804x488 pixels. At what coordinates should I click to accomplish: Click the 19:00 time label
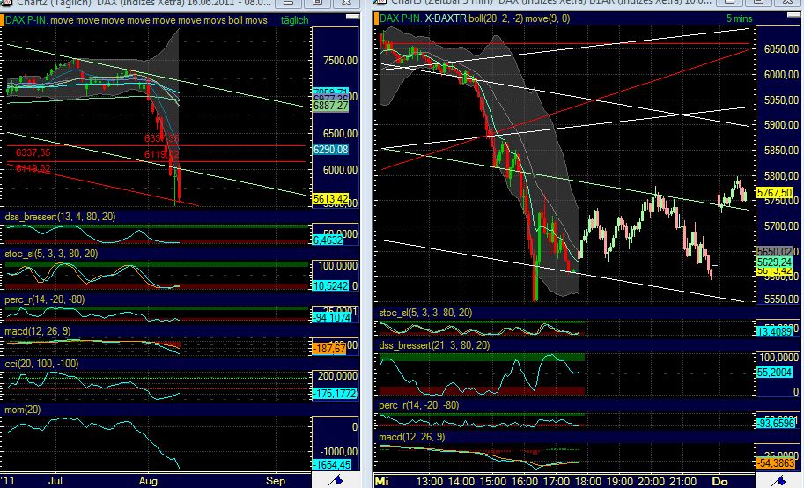pyautogui.click(x=619, y=481)
